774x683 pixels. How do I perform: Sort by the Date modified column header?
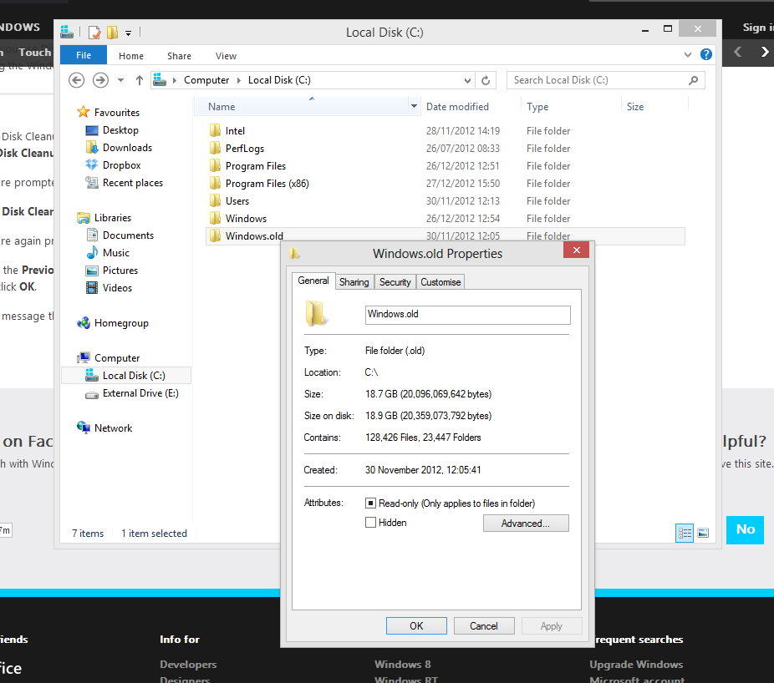457,107
